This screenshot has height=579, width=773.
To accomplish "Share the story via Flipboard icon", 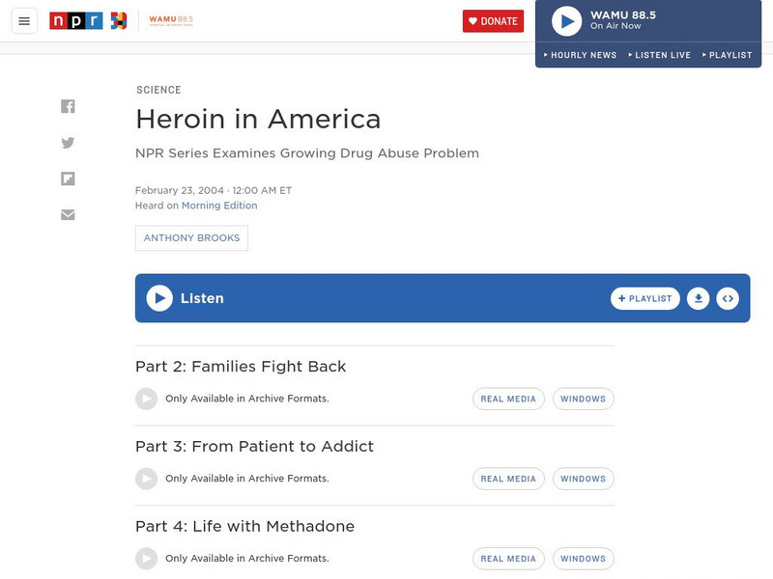I will pyautogui.click(x=68, y=179).
